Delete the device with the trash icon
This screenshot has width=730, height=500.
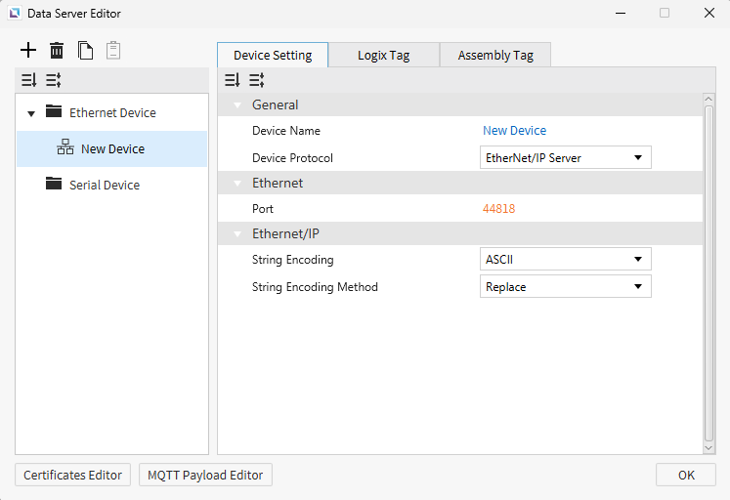pos(57,50)
